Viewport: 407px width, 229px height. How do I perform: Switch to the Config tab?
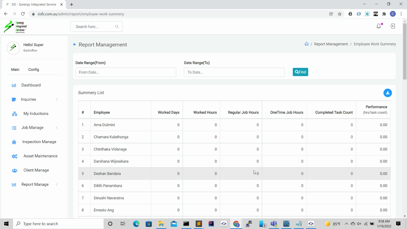click(34, 69)
